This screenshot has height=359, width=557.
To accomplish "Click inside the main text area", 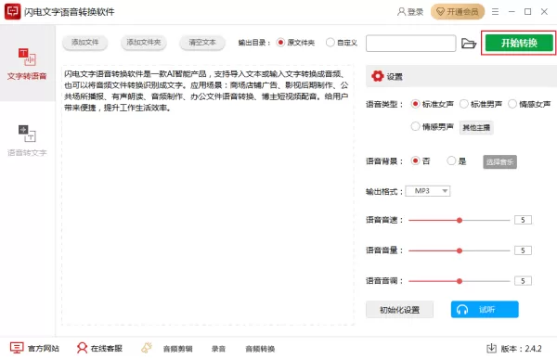I will coord(208,195).
